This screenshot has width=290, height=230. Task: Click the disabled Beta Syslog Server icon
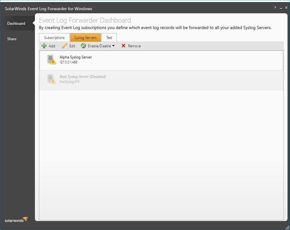point(52,79)
